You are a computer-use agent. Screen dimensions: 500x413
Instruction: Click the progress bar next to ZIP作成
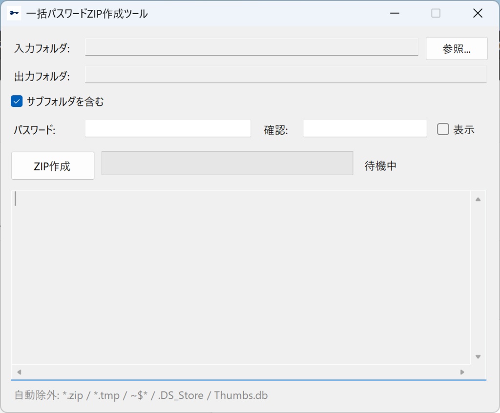coord(227,163)
